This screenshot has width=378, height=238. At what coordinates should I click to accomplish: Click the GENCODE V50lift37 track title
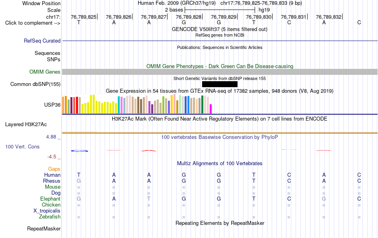tap(220, 29)
